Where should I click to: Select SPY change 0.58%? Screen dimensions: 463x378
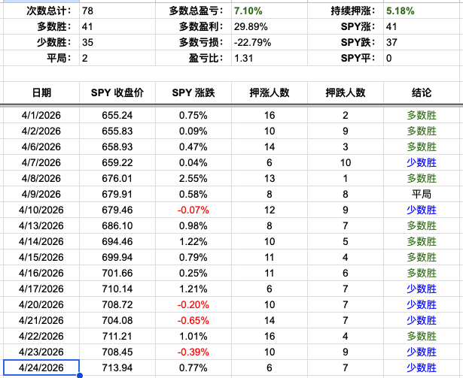pyautogui.click(x=193, y=195)
